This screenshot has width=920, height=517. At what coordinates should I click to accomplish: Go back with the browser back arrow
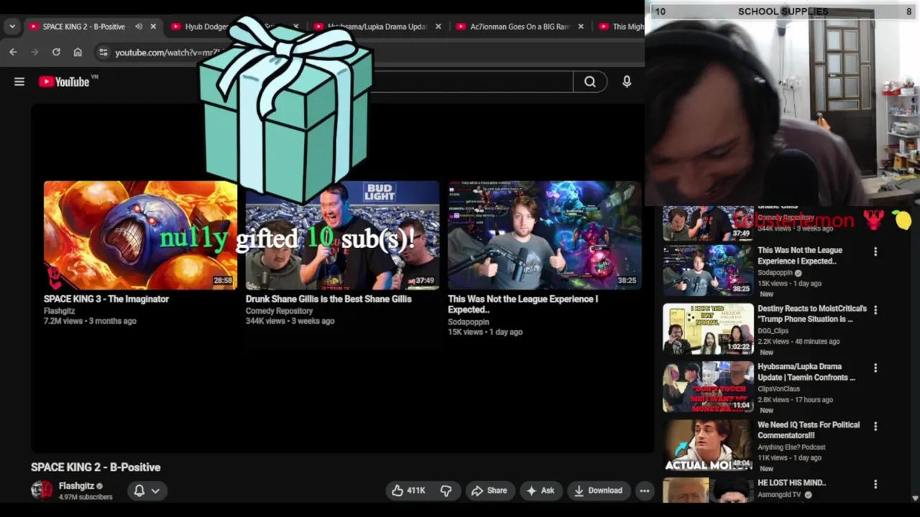pos(13,52)
